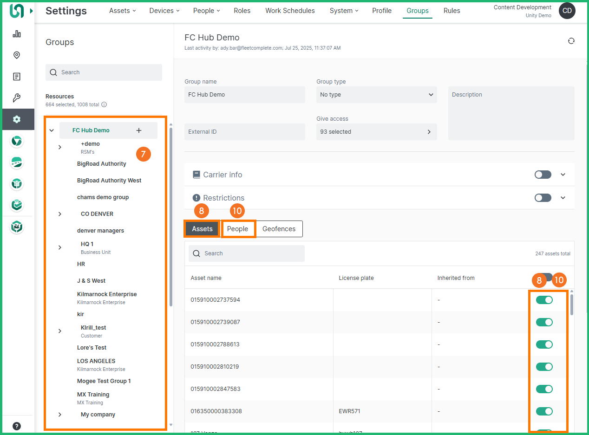Click the settings gear icon in sidebar
The image size is (589, 435).
[17, 119]
